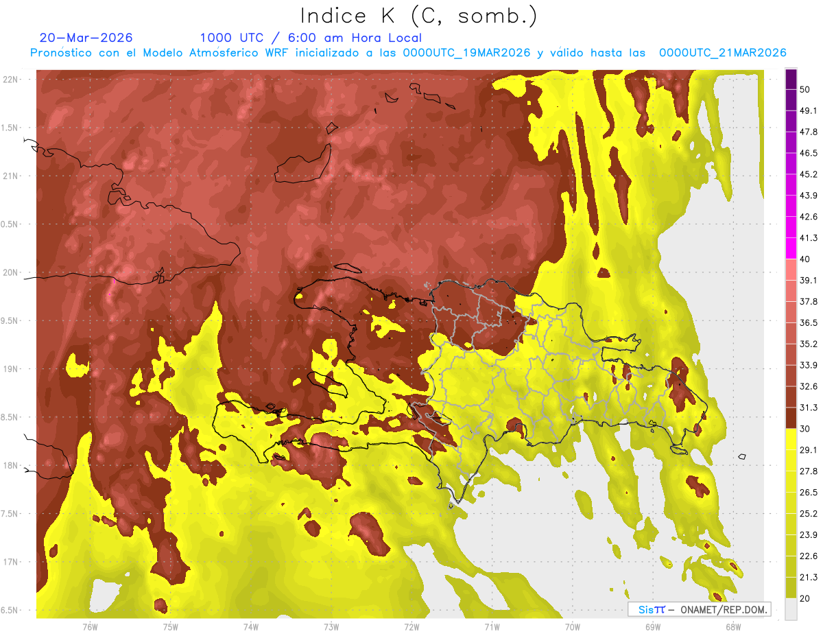The width and height of the screenshot is (823, 636).
Task: Click the 19N latitude axis label
Action: point(12,369)
